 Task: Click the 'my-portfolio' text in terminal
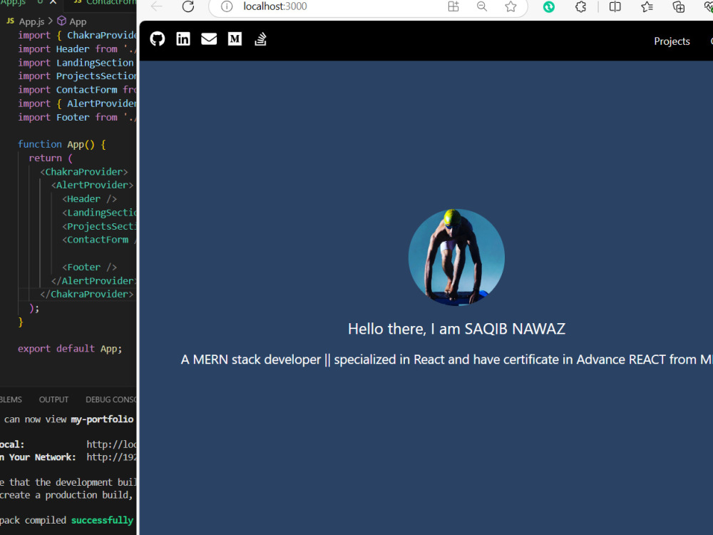102,419
